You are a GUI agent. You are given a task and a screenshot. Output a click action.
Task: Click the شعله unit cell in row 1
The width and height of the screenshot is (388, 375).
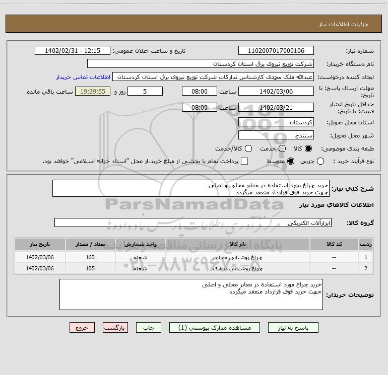point(140,257)
